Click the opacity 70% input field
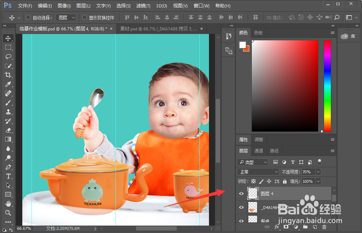This screenshot has width=362, height=233. tap(309, 172)
